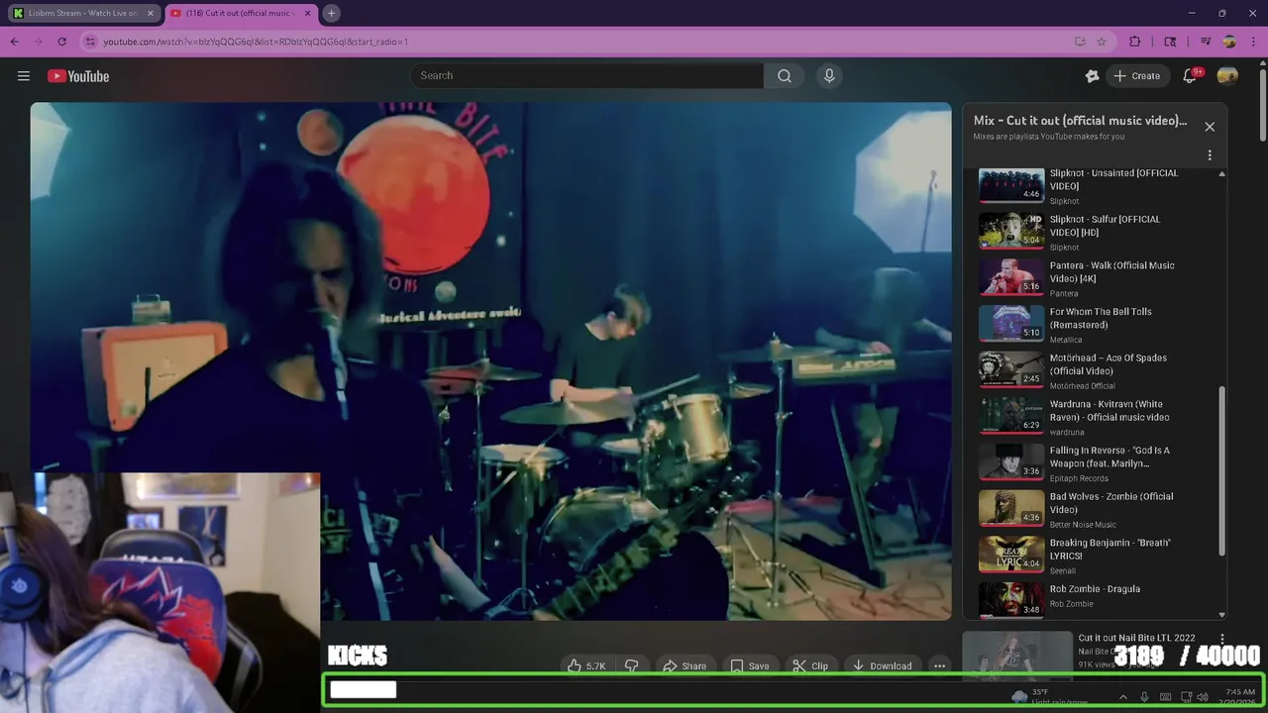Screen dimensions: 1268x713
Task: Open the browser extensions puzzle icon
Action: click(1135, 42)
